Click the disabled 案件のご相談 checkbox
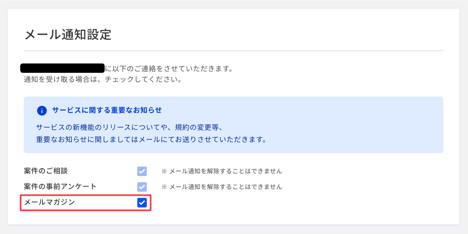The image size is (468, 234). pyautogui.click(x=142, y=171)
